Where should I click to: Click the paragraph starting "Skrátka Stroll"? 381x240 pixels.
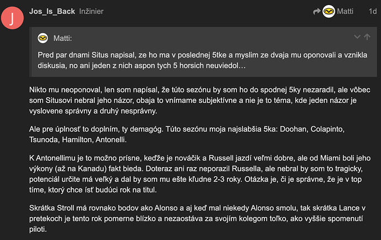(197, 218)
